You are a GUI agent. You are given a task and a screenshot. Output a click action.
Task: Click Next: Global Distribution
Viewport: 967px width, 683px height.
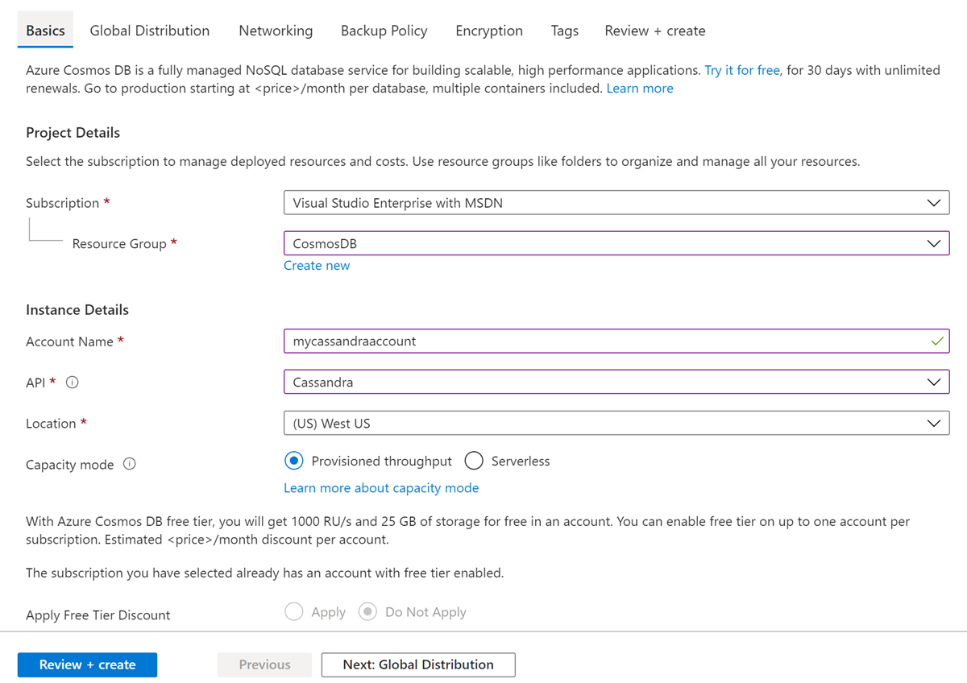pos(417,664)
